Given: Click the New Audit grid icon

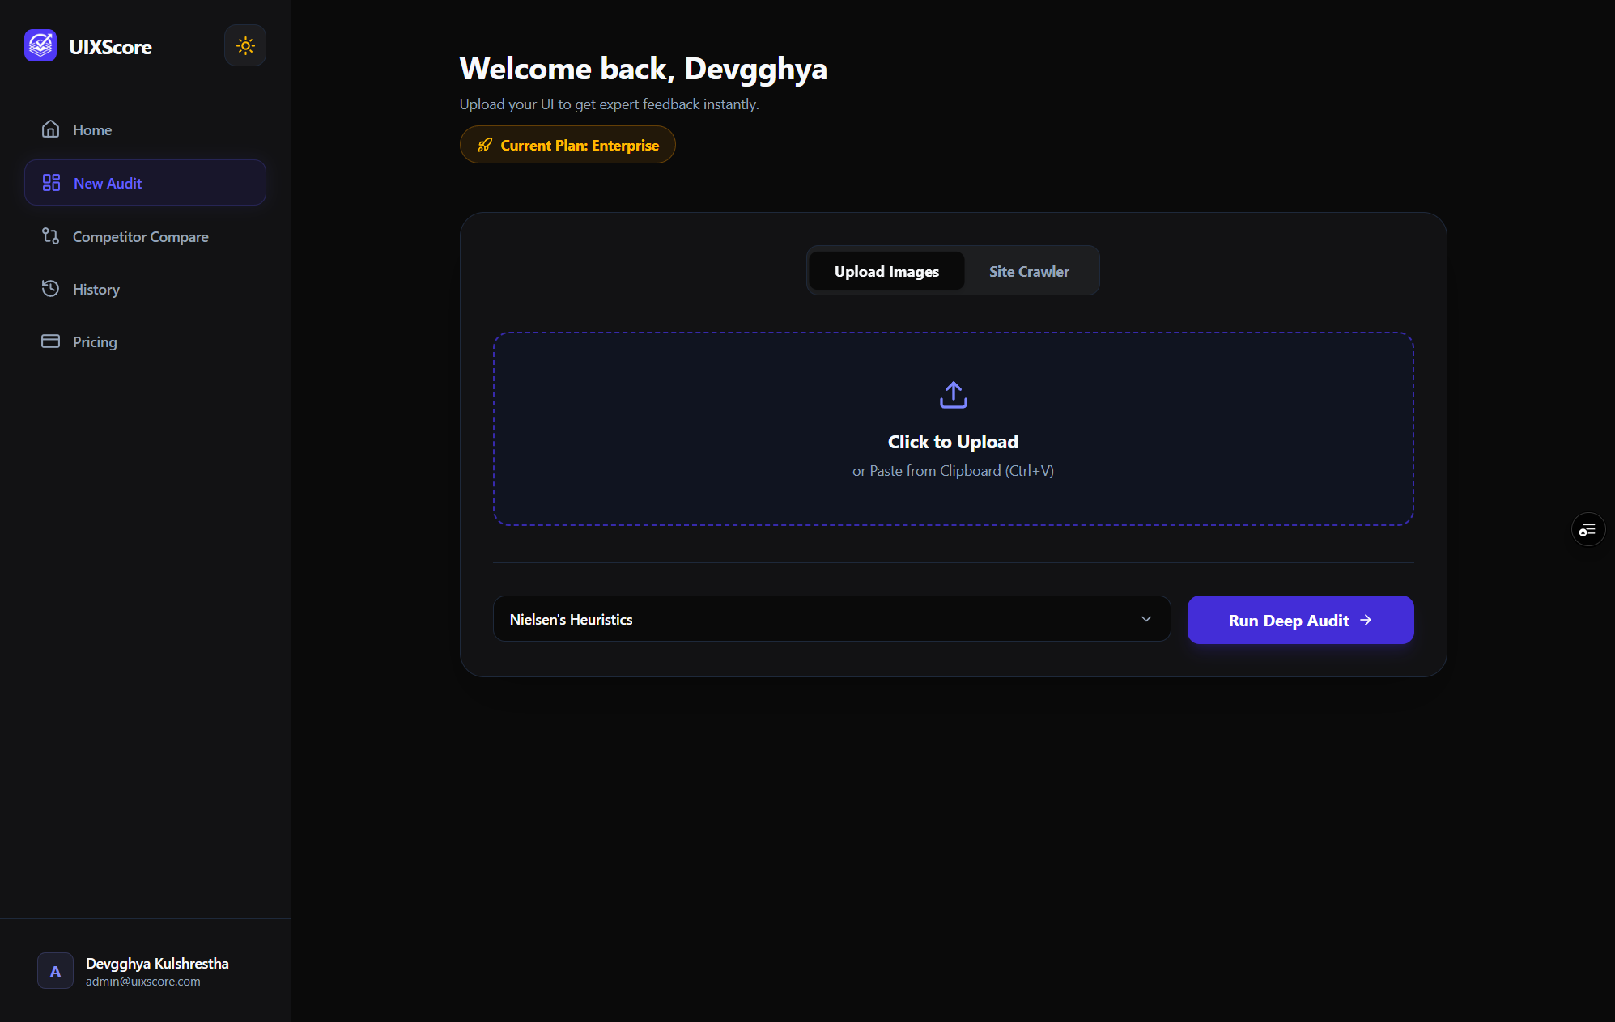Looking at the screenshot, I should click(51, 183).
